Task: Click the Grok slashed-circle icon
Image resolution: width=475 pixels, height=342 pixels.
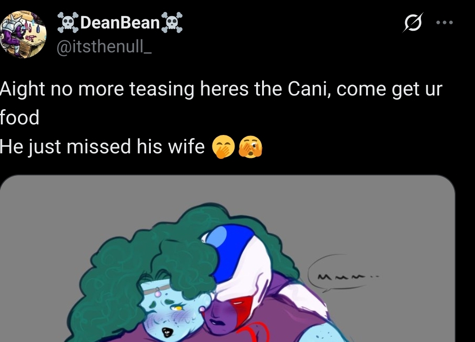Action: (412, 22)
